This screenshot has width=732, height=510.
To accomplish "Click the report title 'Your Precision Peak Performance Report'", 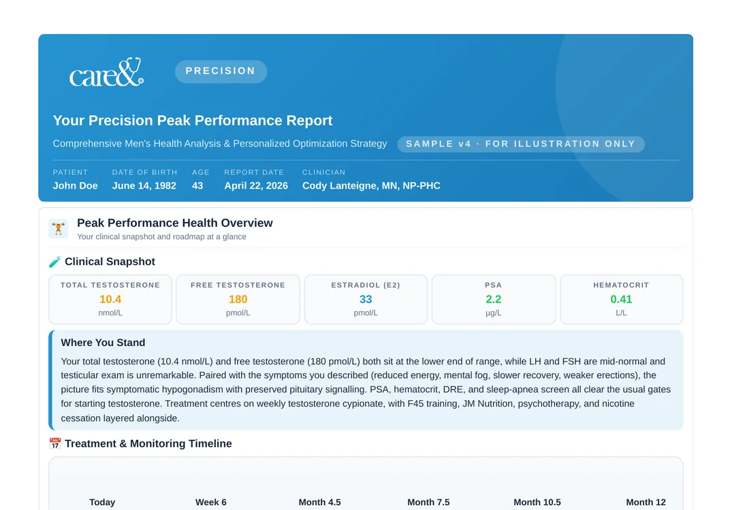I will (x=192, y=121).
